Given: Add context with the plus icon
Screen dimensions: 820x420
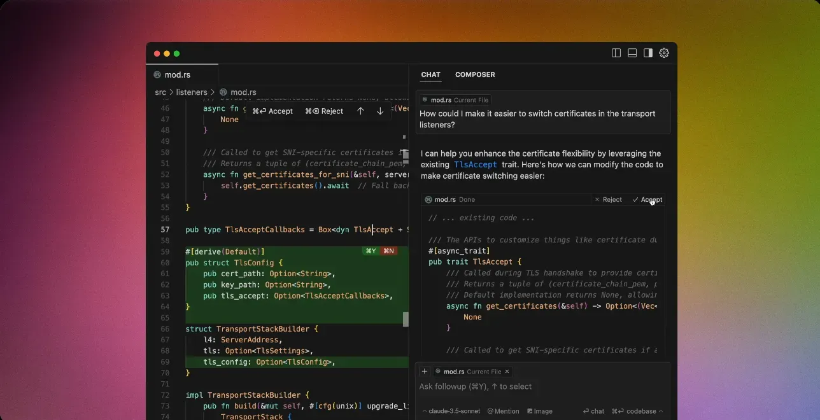Looking at the screenshot, I should pos(425,372).
